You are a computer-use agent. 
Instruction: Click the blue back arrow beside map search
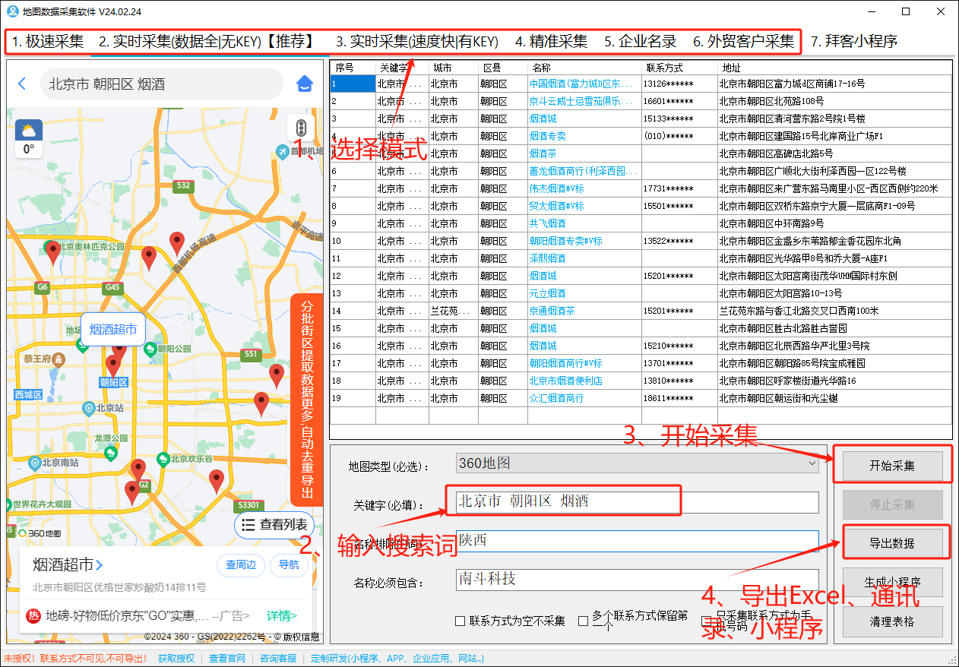[x=22, y=84]
